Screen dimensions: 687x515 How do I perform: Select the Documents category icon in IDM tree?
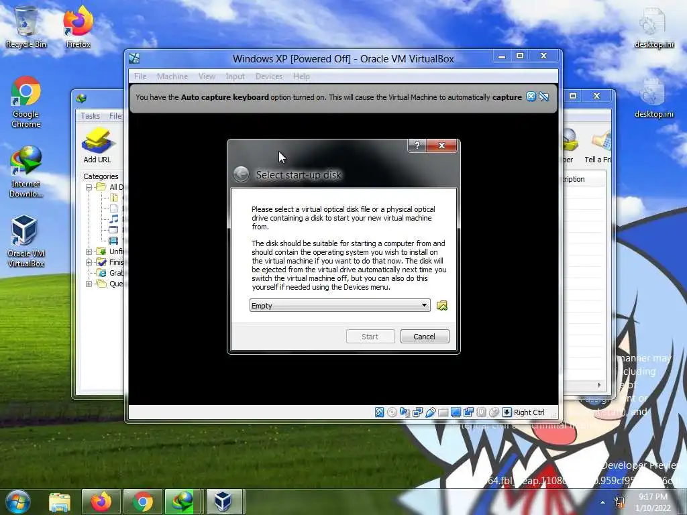pos(113,209)
